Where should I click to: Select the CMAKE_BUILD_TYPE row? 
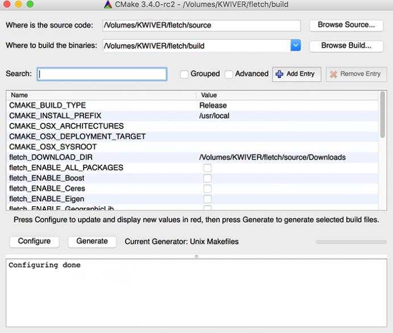coord(192,105)
